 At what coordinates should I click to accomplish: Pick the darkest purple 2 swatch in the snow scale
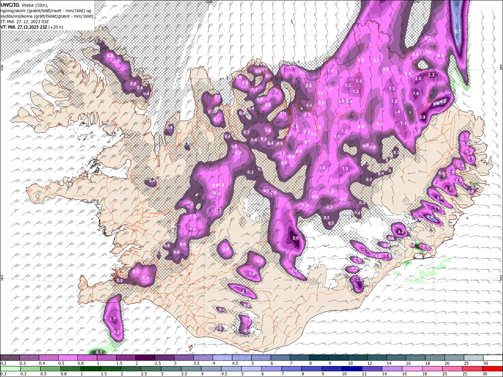tap(145, 358)
